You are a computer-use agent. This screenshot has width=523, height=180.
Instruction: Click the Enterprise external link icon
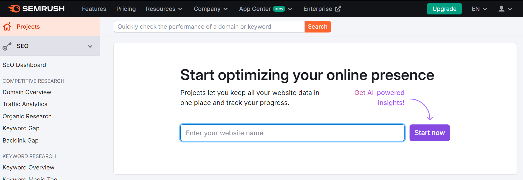pyautogui.click(x=338, y=9)
